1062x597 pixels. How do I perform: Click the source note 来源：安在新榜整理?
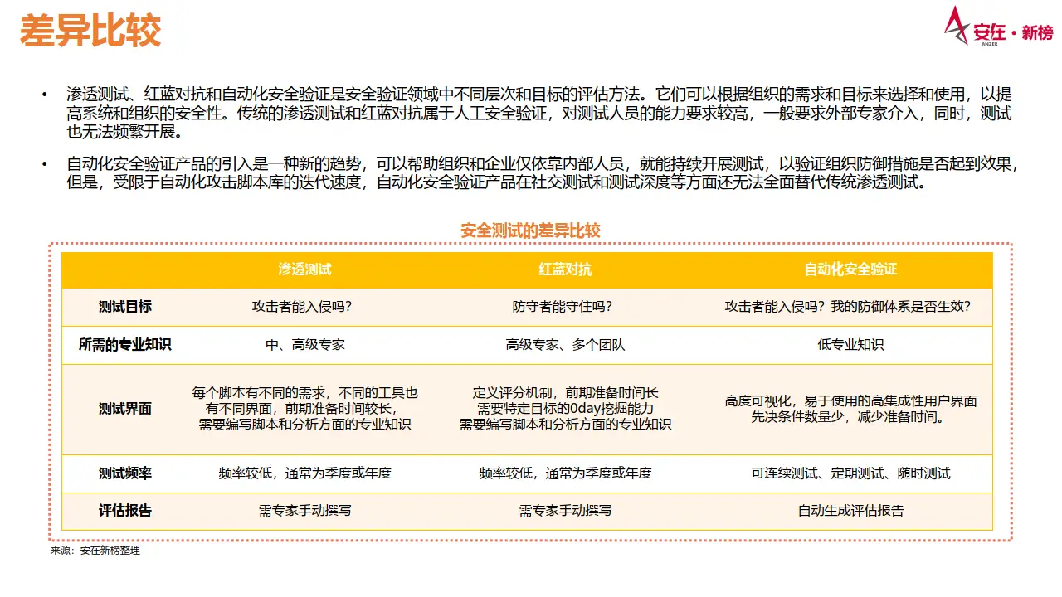(96, 551)
